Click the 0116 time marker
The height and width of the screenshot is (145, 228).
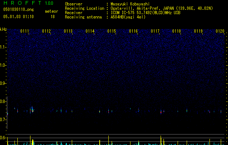coord(133,31)
